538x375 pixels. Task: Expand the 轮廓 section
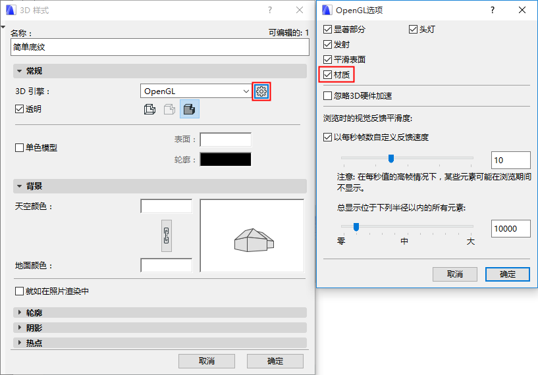(x=160, y=312)
